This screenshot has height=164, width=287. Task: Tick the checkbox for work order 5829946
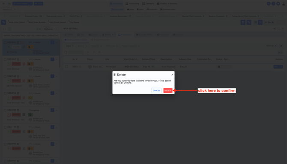[x=5, y=144]
